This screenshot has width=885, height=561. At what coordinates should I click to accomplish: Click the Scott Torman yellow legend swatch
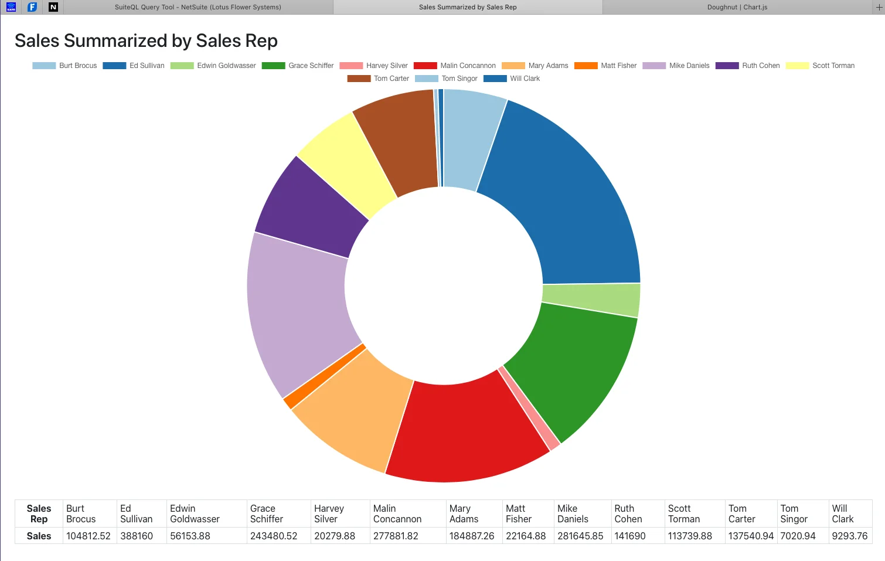coord(797,66)
